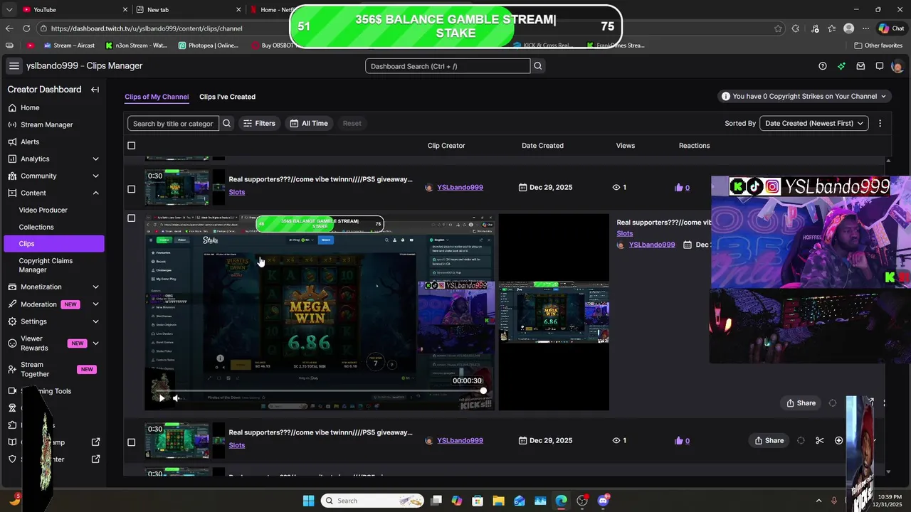
Task: Go to Home in Creator Dashboard
Action: tap(30, 107)
